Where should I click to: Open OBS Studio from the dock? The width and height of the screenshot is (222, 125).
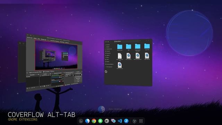coord(134,121)
